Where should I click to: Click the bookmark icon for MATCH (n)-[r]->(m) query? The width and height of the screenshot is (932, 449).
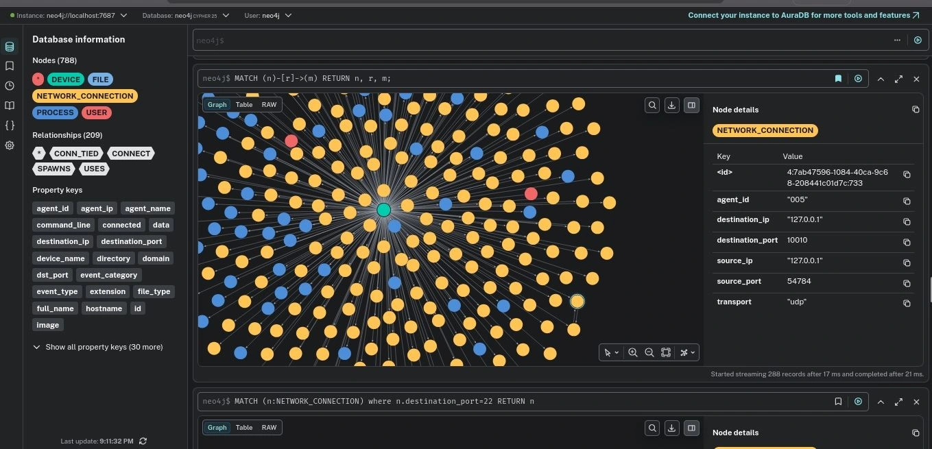tap(838, 79)
